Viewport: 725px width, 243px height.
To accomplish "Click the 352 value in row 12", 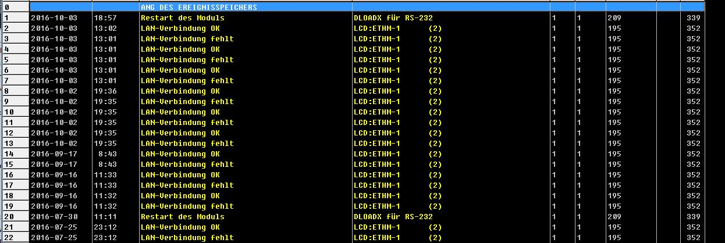I will 693,133.
